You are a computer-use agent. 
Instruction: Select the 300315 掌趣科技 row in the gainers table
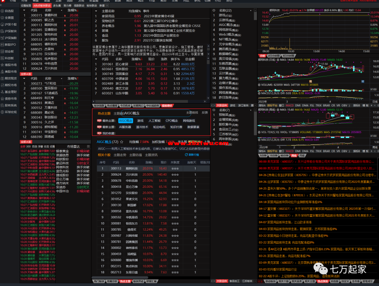tap(55, 15)
